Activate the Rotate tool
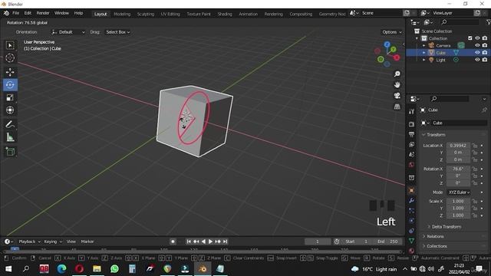The width and height of the screenshot is (491, 276). [x=10, y=85]
